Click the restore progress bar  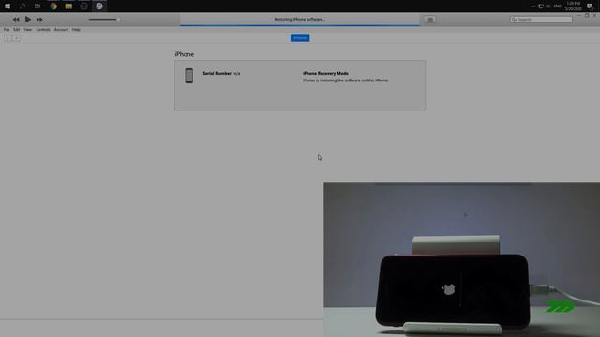(x=300, y=25)
